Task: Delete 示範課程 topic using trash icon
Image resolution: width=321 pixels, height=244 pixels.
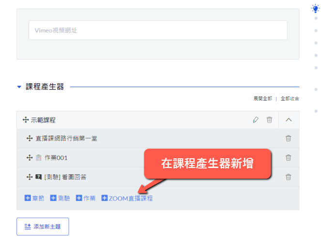Action: coord(269,120)
